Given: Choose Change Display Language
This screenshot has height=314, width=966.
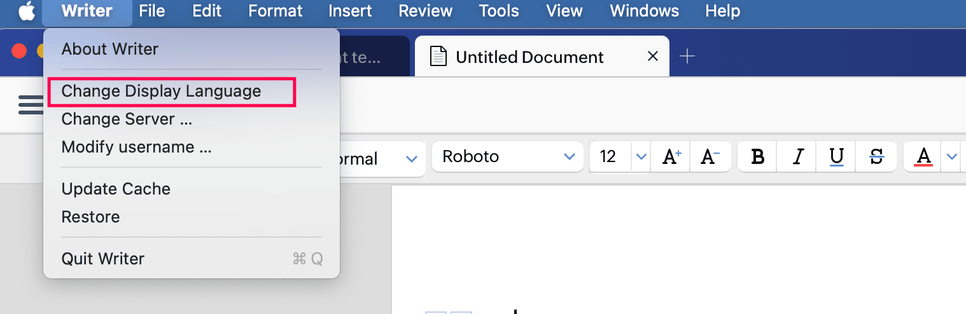Looking at the screenshot, I should coord(192,92).
